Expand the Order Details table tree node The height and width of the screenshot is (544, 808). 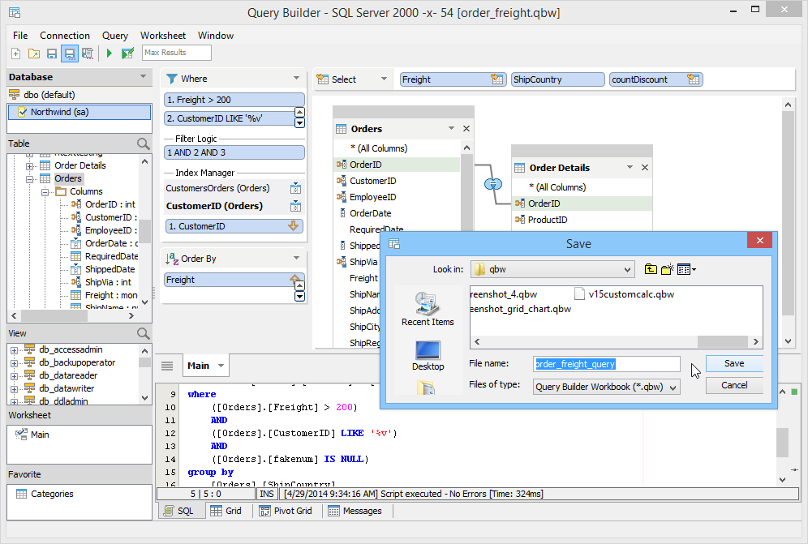[29, 166]
